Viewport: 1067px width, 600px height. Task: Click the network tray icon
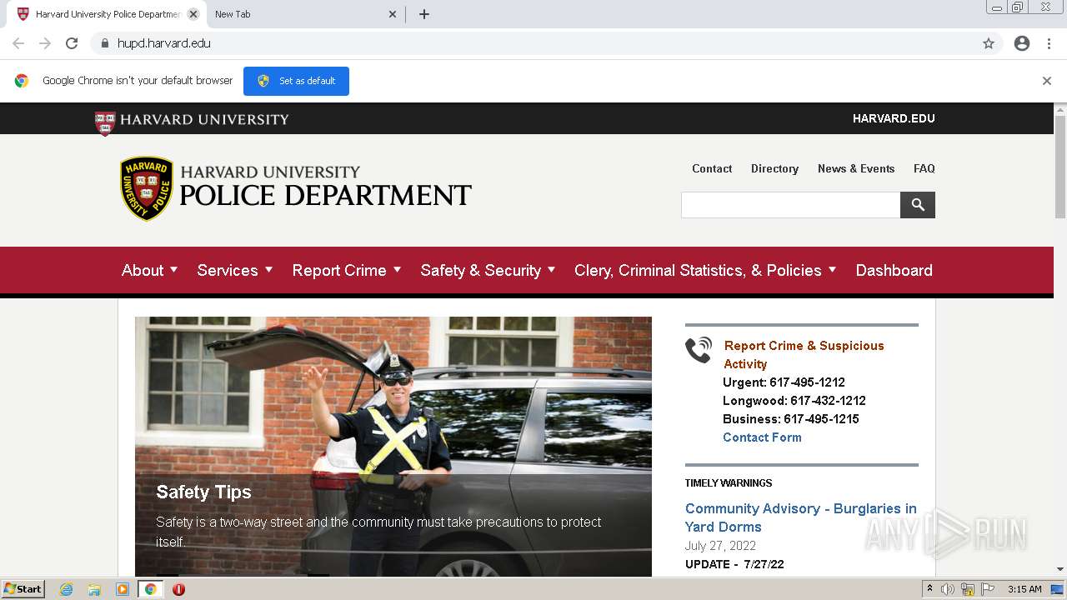click(x=968, y=589)
